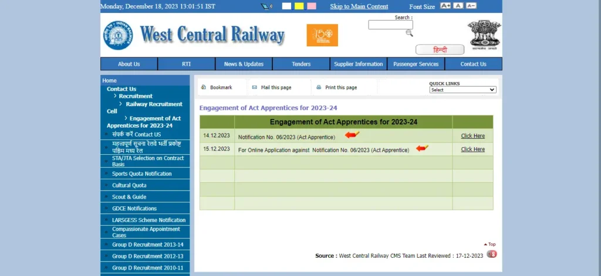Click the search magnifier icon
Image resolution: width=601 pixels, height=276 pixels.
tap(409, 33)
